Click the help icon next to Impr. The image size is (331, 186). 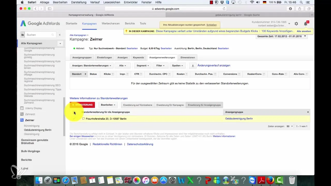127,74
